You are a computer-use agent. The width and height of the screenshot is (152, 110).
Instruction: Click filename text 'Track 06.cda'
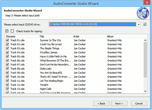click(x=17, y=60)
